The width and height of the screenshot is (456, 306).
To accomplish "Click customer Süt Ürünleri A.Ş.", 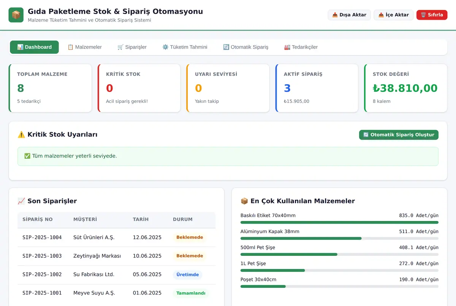I will 94,237.
